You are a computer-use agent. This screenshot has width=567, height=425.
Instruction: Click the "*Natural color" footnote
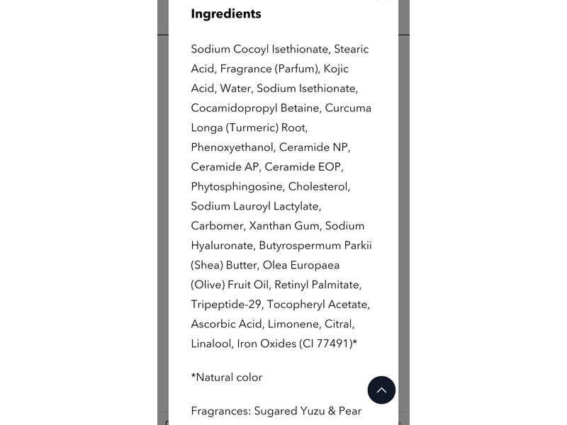pos(227,378)
